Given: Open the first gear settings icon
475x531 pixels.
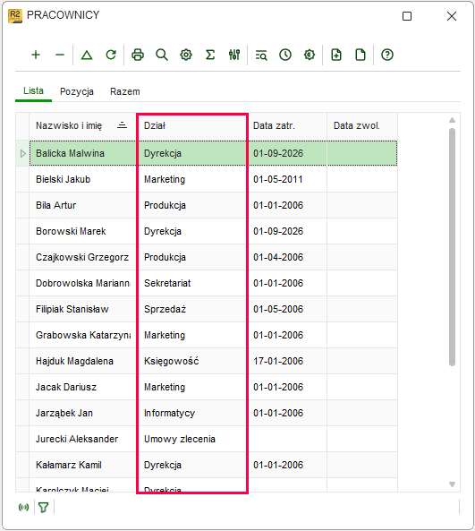Looking at the screenshot, I should point(186,55).
